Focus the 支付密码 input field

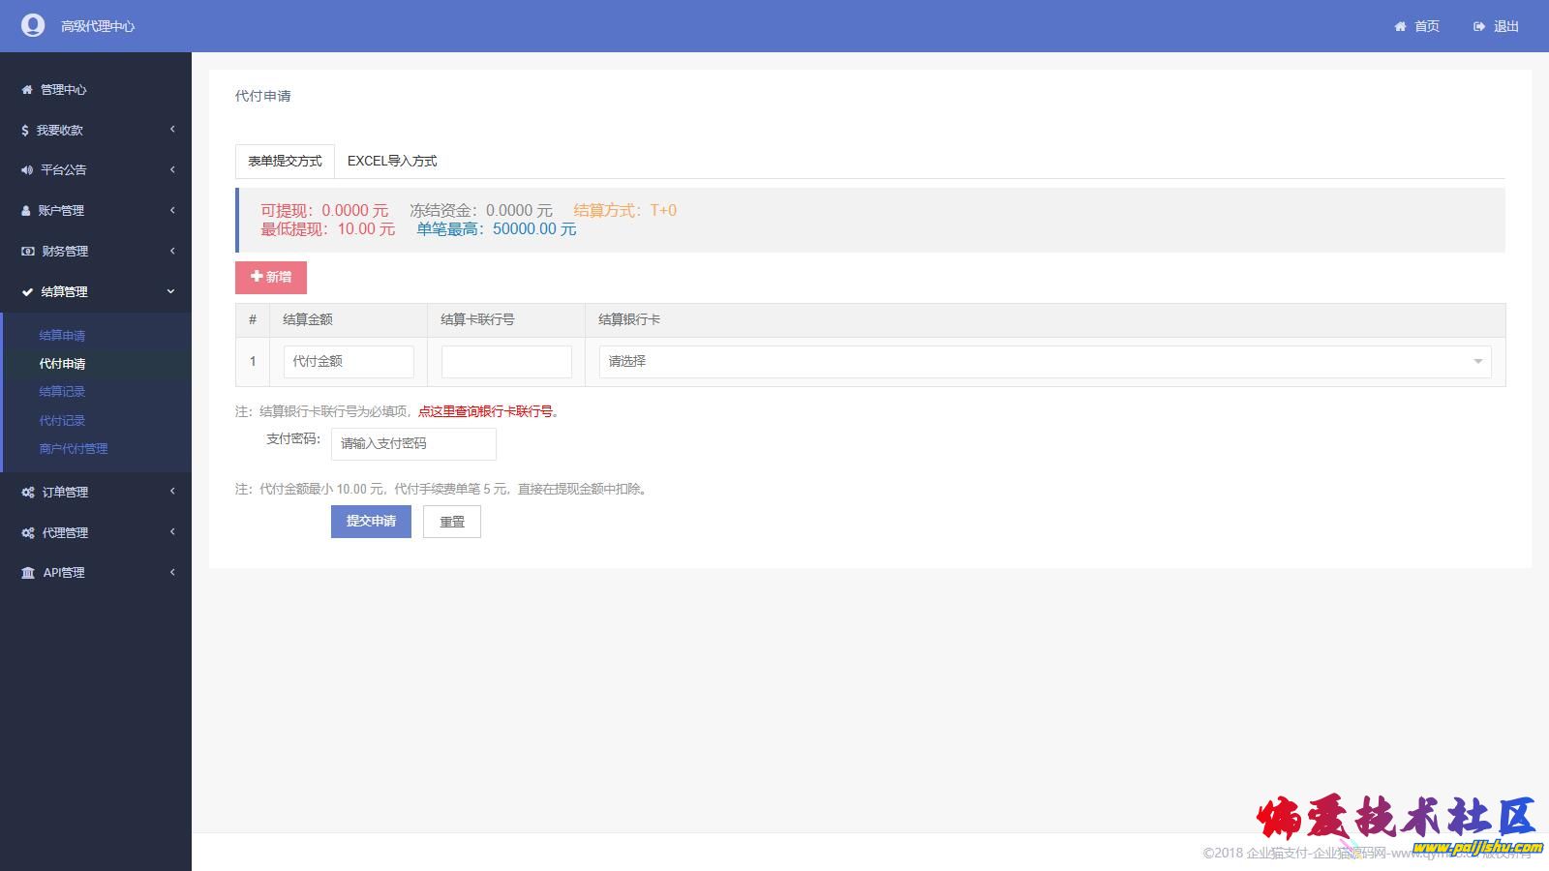coord(413,444)
